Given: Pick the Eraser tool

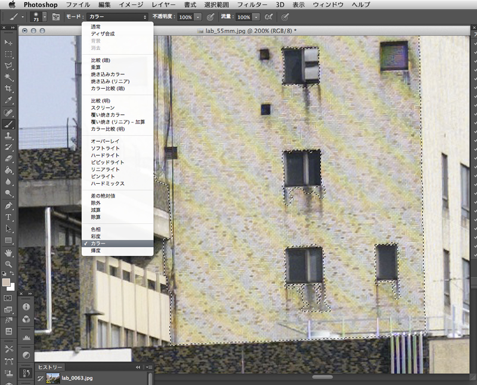Looking at the screenshot, I should click(x=9, y=159).
